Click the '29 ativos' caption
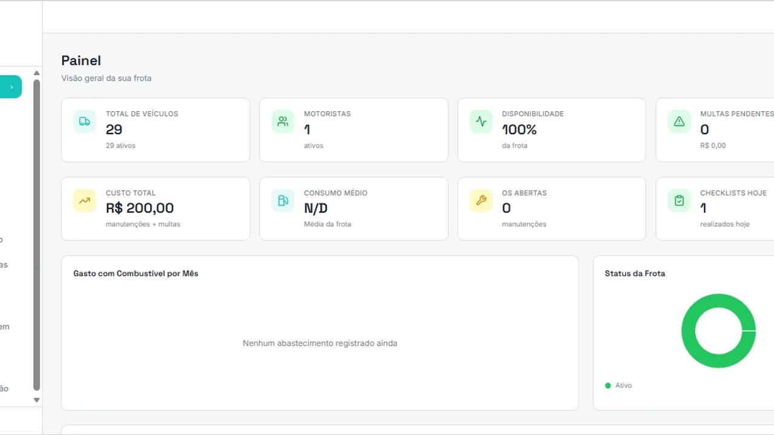This screenshot has width=774, height=435. pos(120,146)
